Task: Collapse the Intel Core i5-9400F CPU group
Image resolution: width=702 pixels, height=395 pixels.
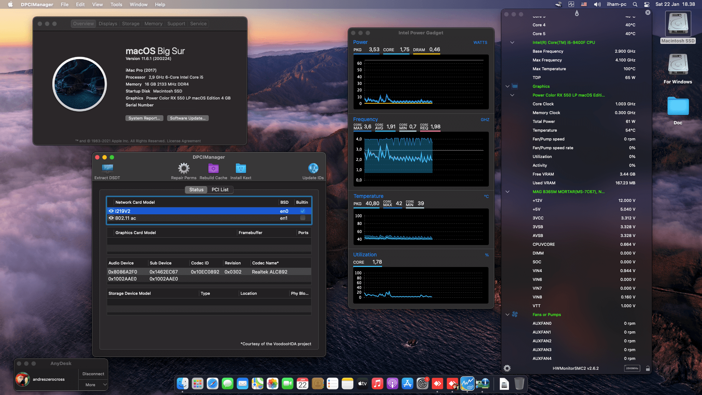Action: point(512,42)
